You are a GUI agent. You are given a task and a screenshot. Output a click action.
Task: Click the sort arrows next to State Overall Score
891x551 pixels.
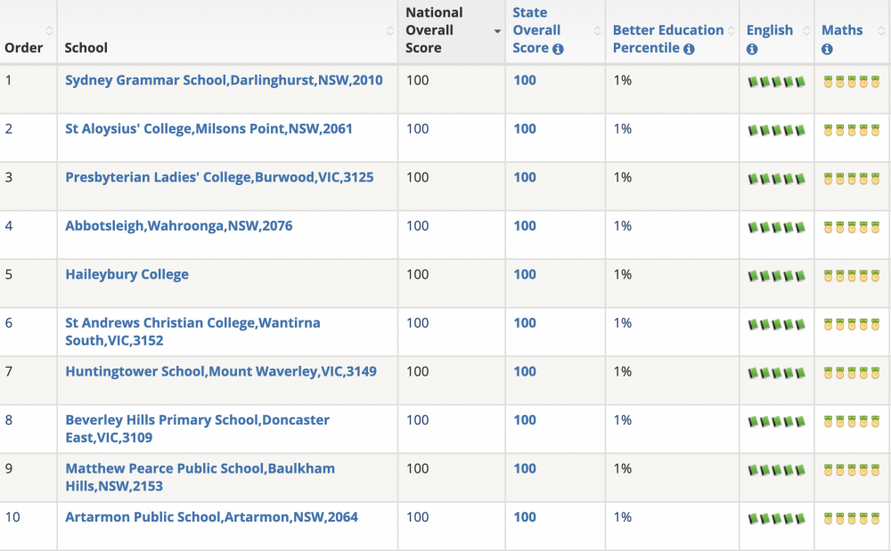[x=597, y=30]
